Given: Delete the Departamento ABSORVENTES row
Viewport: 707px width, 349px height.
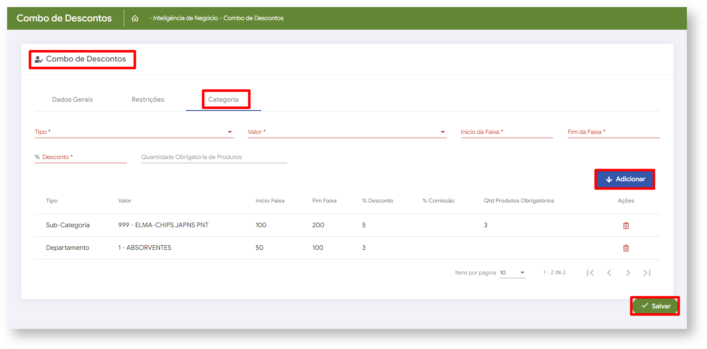Looking at the screenshot, I should pos(626,248).
